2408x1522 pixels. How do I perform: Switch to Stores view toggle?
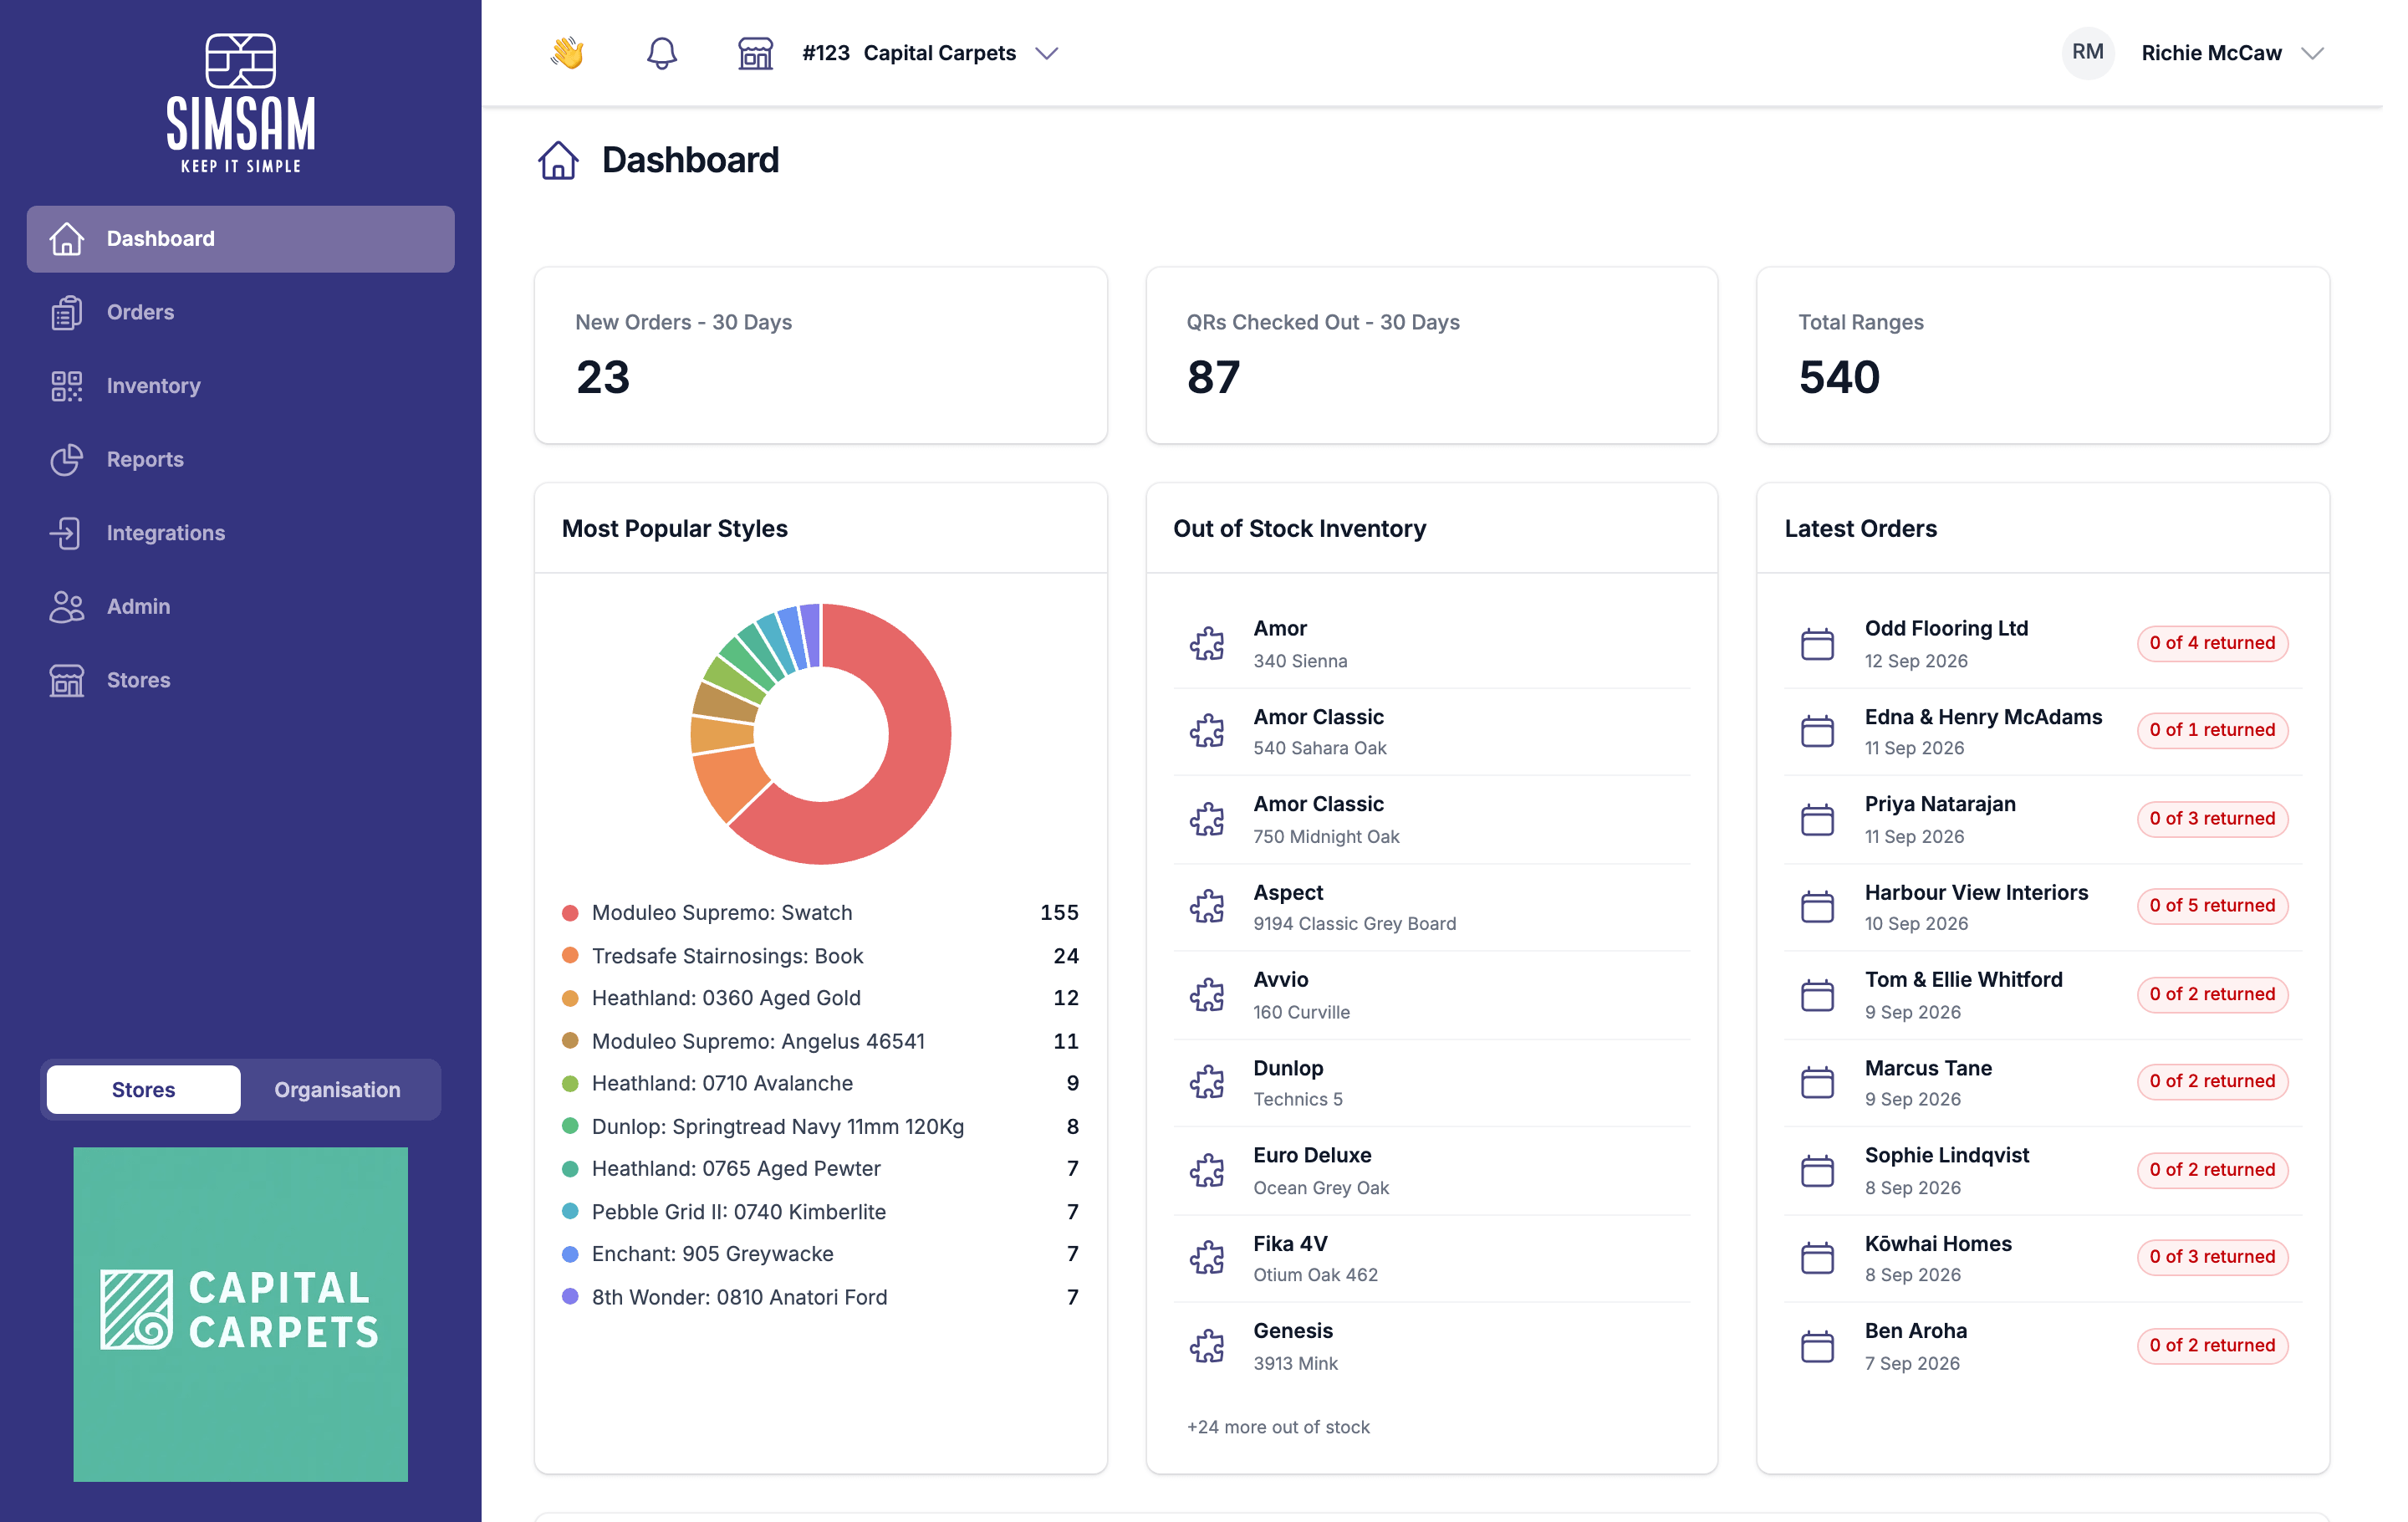click(143, 1089)
